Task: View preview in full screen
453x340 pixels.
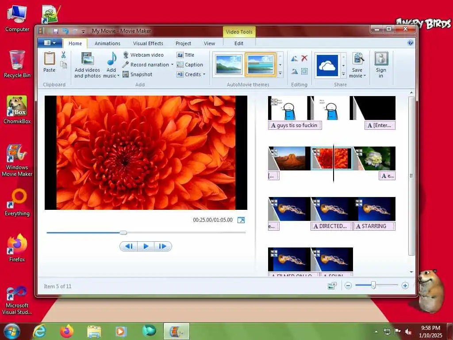Action: click(x=241, y=220)
